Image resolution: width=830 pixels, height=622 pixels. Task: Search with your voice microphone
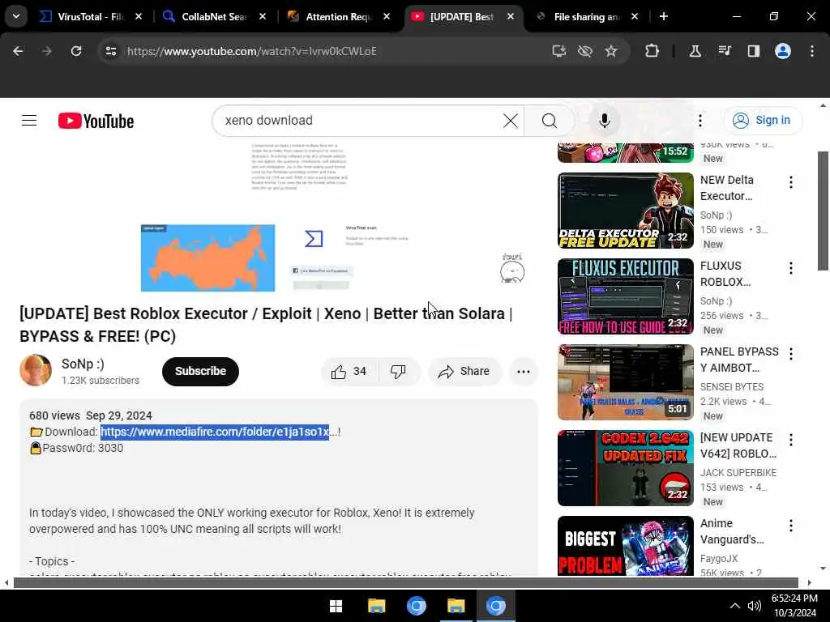point(604,121)
